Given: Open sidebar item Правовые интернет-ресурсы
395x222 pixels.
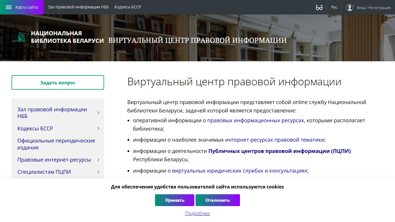Looking at the screenshot, I should coord(54,160).
